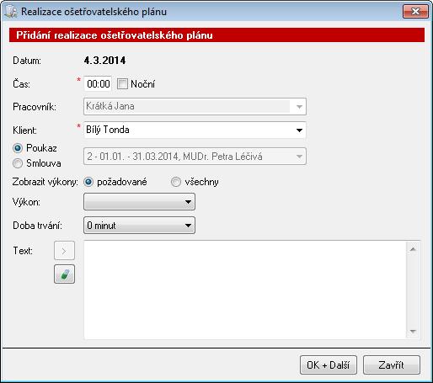Click the arrow button beside Text
This screenshot has height=383, width=433.
pyautogui.click(x=64, y=250)
